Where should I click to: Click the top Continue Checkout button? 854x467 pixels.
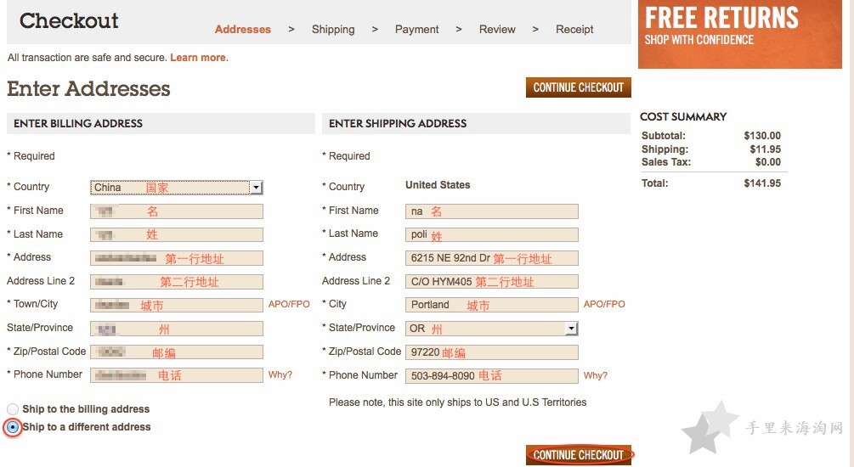pyautogui.click(x=579, y=87)
